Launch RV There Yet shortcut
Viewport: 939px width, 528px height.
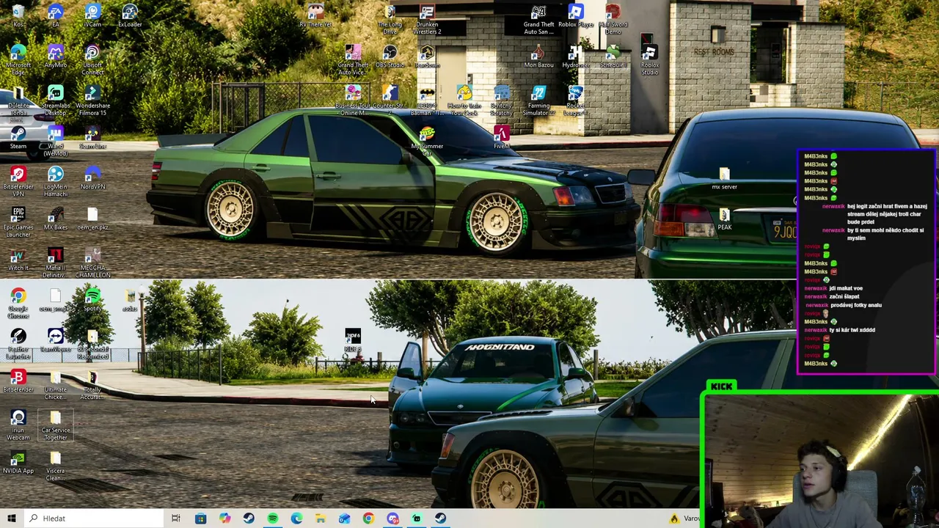pyautogui.click(x=315, y=16)
